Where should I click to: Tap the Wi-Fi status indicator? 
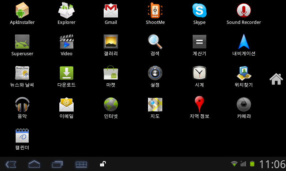coord(234,164)
